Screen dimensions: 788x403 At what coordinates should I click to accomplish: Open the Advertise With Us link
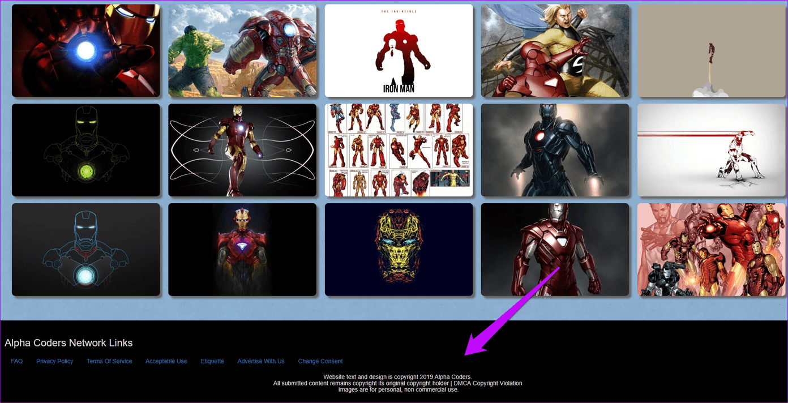[261, 361]
